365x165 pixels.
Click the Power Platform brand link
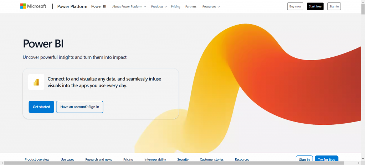click(72, 6)
